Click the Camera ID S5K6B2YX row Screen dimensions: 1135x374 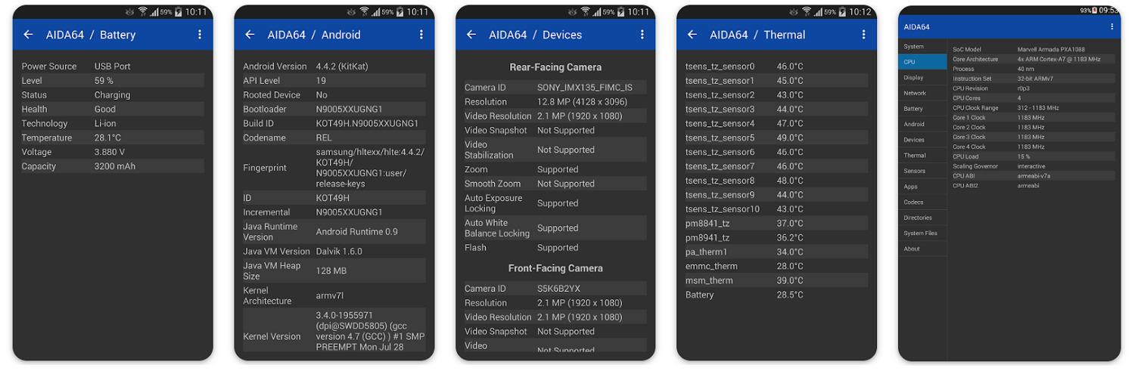click(555, 289)
